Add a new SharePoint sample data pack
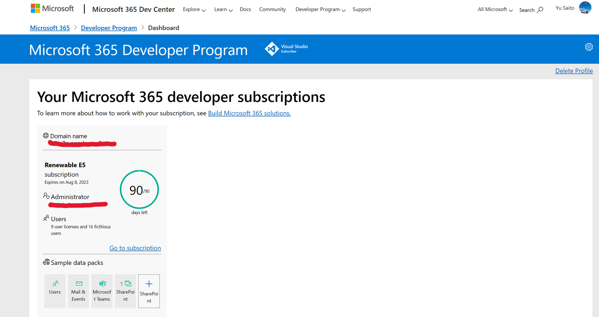Image resolution: width=599 pixels, height=317 pixels. click(x=149, y=291)
